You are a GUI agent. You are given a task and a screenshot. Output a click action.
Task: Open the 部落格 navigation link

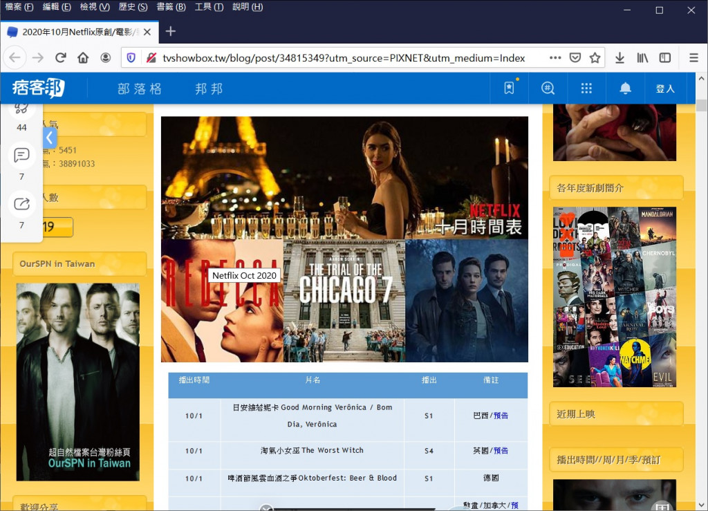(x=140, y=89)
